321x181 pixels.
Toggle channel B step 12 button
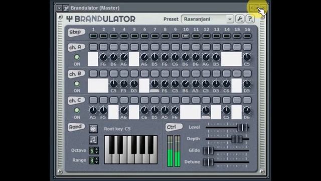[x=206, y=73]
